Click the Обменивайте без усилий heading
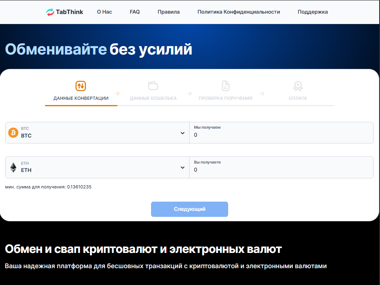380x285 pixels. coord(99,50)
